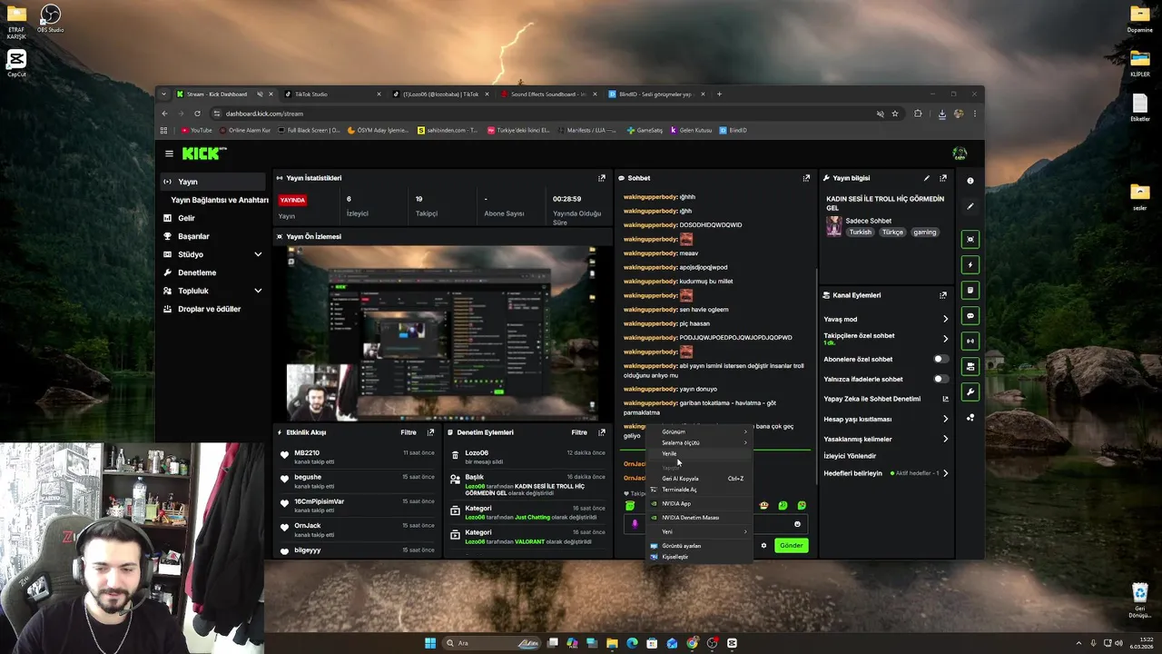This screenshot has height=654, width=1162.
Task: Open Geri Dönüşüm recycle bin on desktop
Action: pyautogui.click(x=1140, y=600)
